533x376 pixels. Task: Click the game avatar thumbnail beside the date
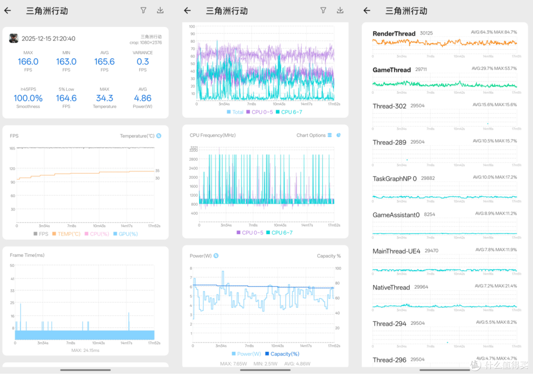[x=14, y=38]
